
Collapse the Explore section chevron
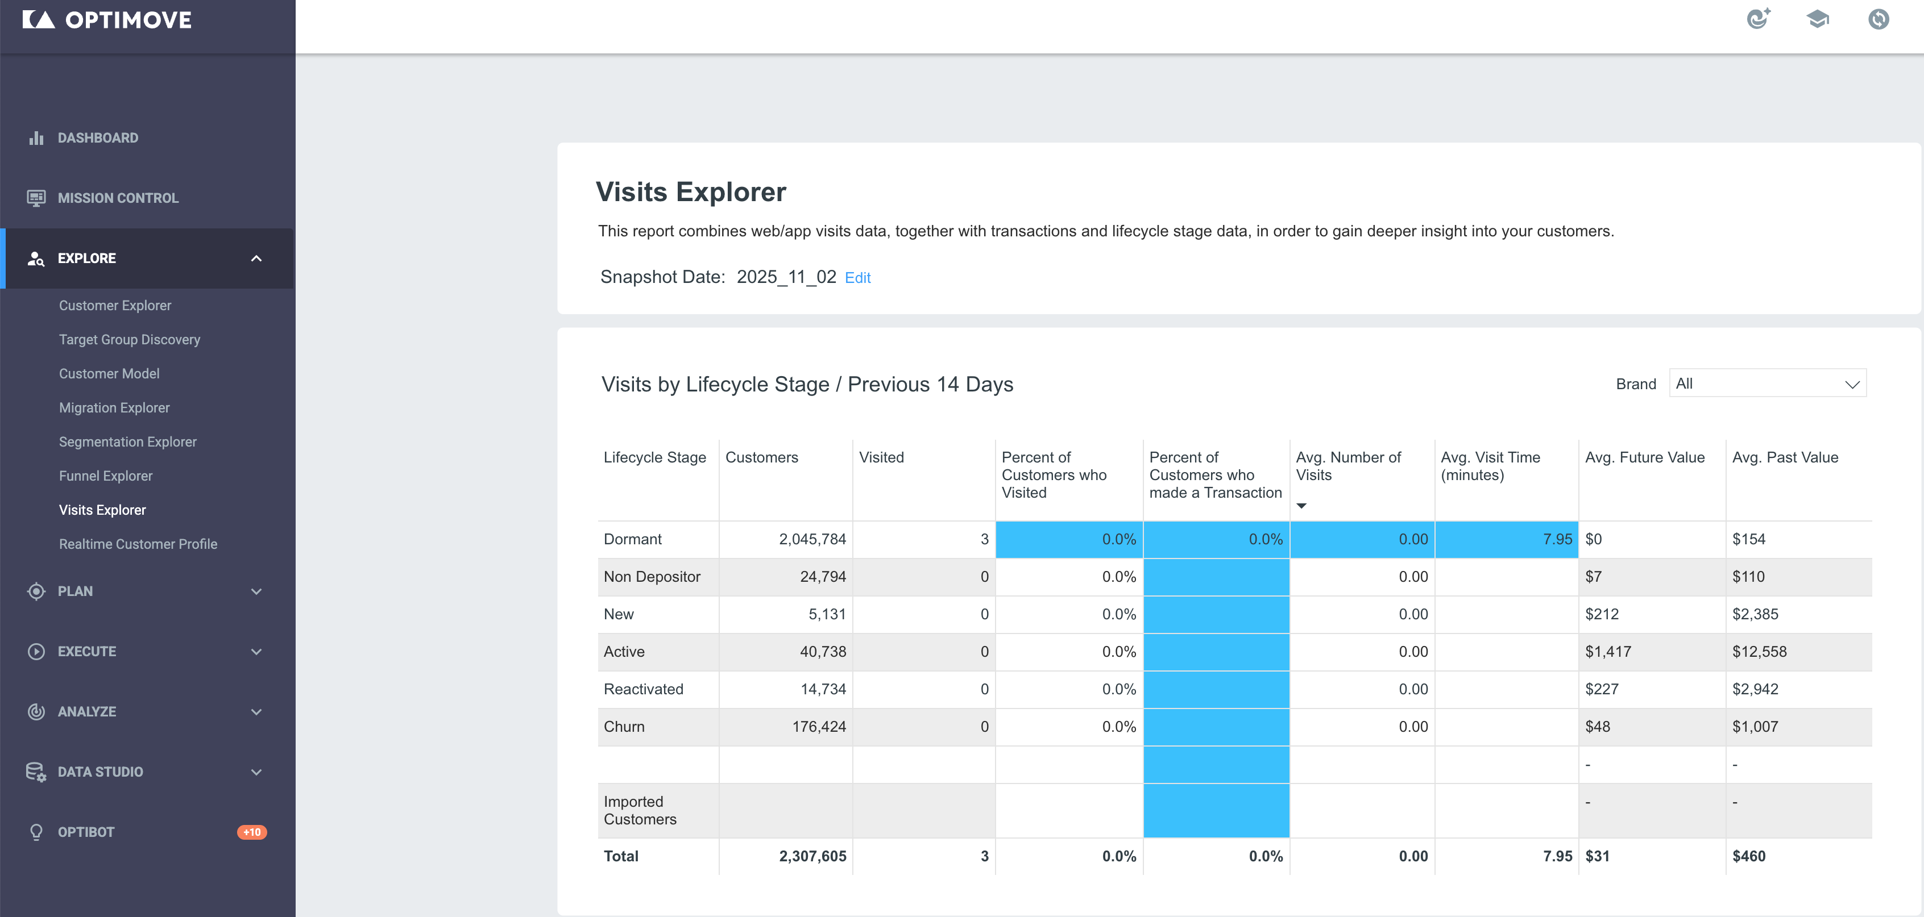click(x=256, y=258)
